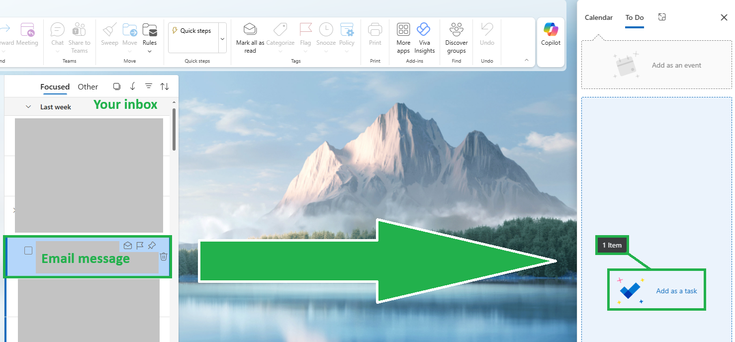Viewport: 735px width, 342px height.
Task: Open the Categorize dropdown chevron
Action: 280,51
